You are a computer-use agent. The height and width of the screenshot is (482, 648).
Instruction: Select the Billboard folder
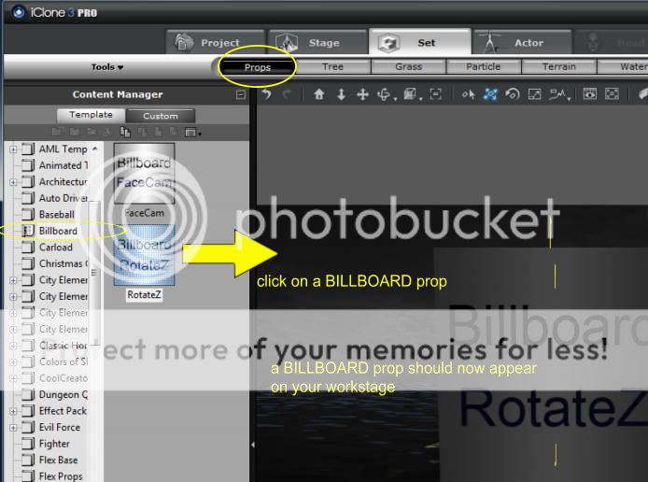point(58,231)
